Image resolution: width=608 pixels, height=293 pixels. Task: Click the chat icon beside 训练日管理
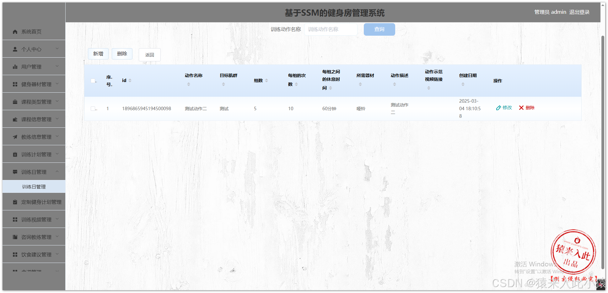click(15, 172)
